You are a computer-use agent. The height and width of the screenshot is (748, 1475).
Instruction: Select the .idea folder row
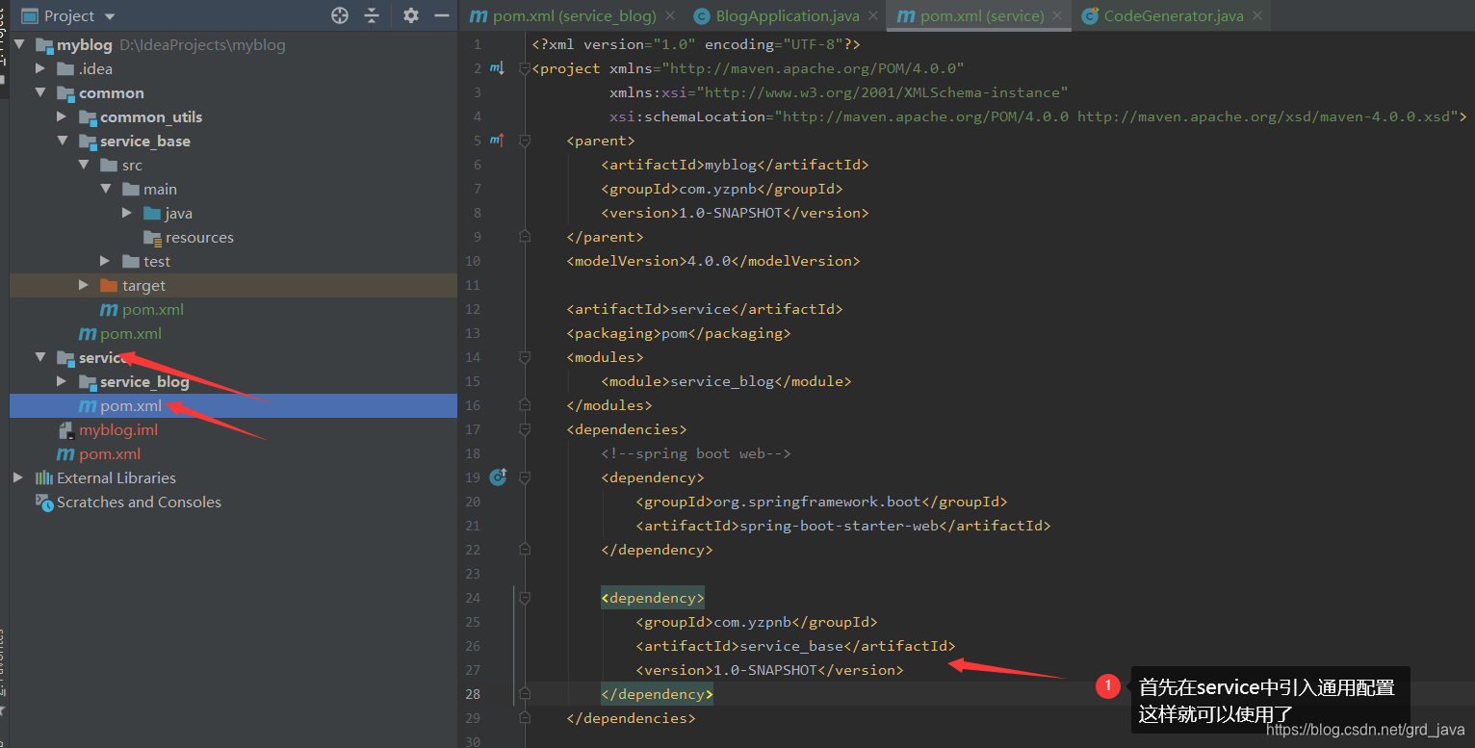[233, 68]
